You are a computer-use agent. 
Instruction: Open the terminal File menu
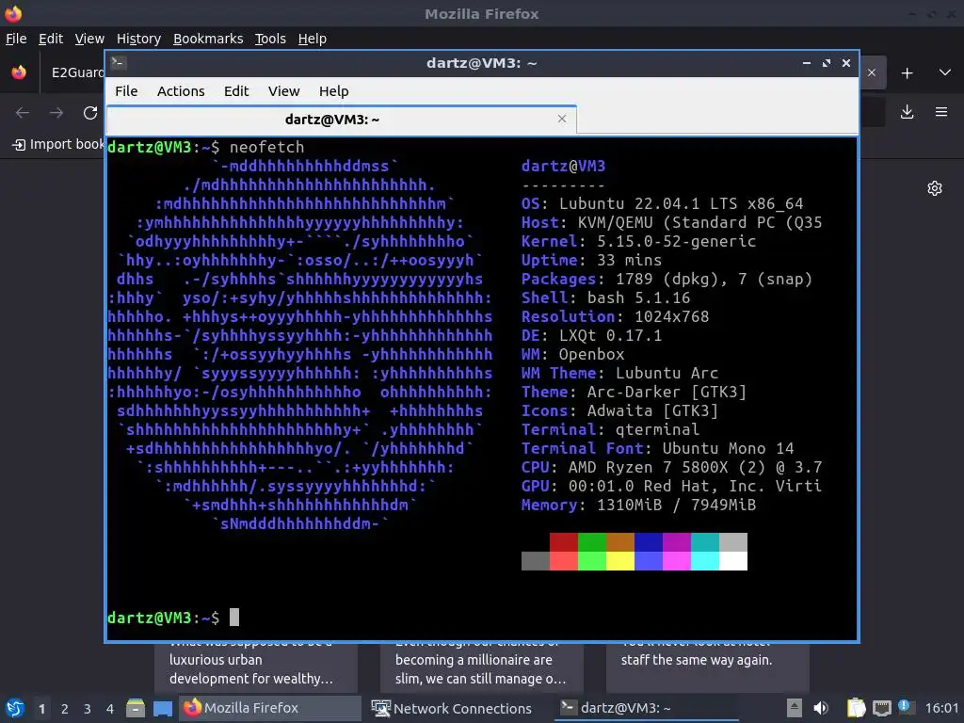pos(126,91)
